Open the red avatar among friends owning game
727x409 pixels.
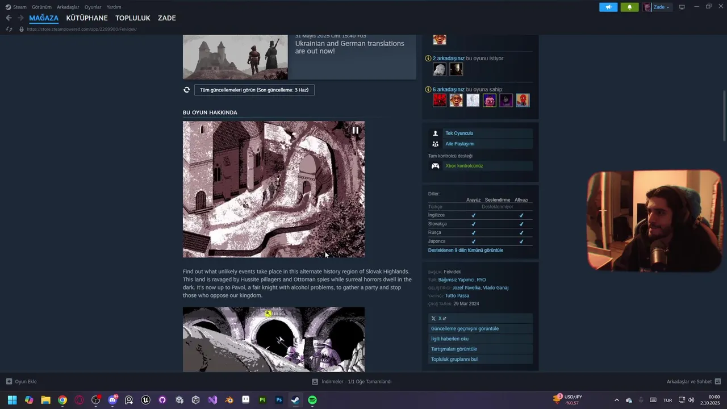pos(440,101)
